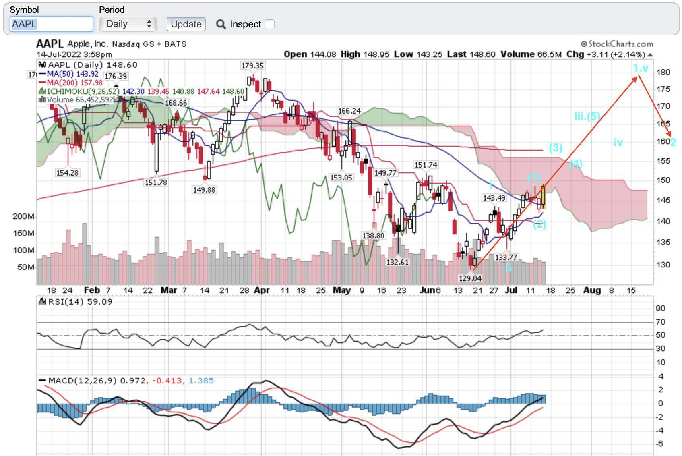
Task: Click the May label on the date axis
Action: (x=342, y=290)
